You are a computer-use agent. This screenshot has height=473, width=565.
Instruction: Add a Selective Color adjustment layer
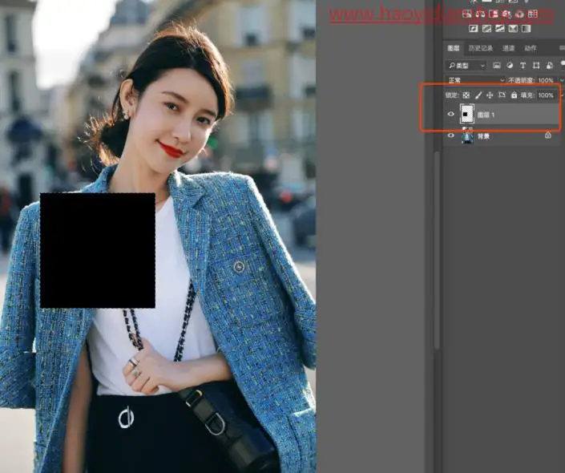513,29
